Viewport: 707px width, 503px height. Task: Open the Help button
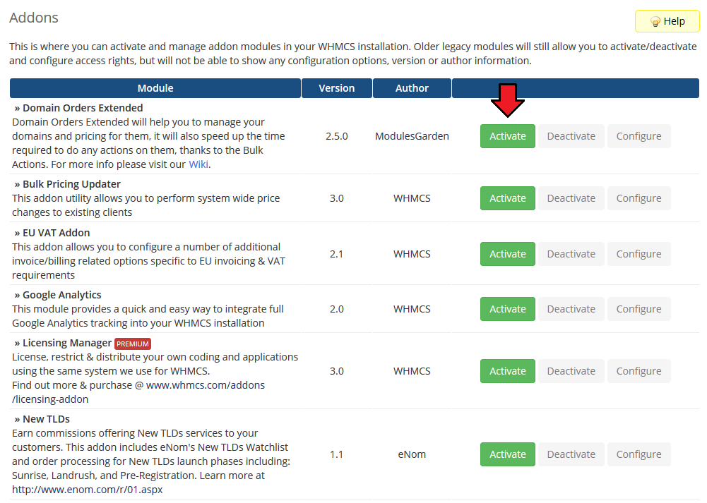point(667,21)
